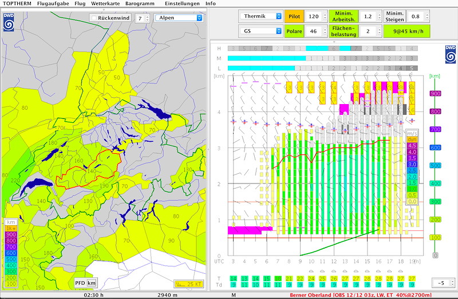Click the 12 UTC hour label on chart
This screenshot has height=299, width=458.
334,261
